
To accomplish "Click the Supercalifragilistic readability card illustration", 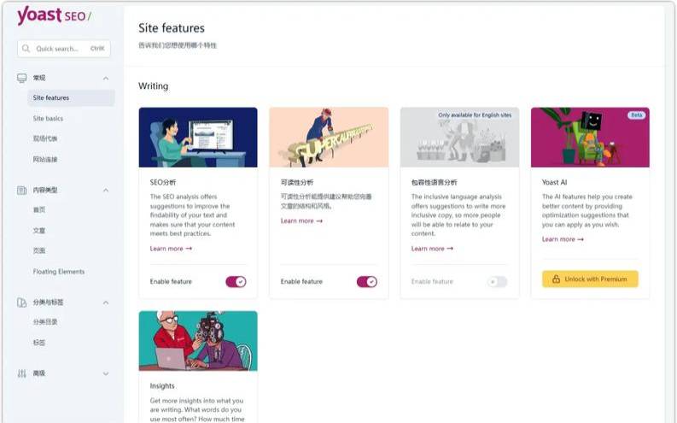I will pyautogui.click(x=329, y=138).
